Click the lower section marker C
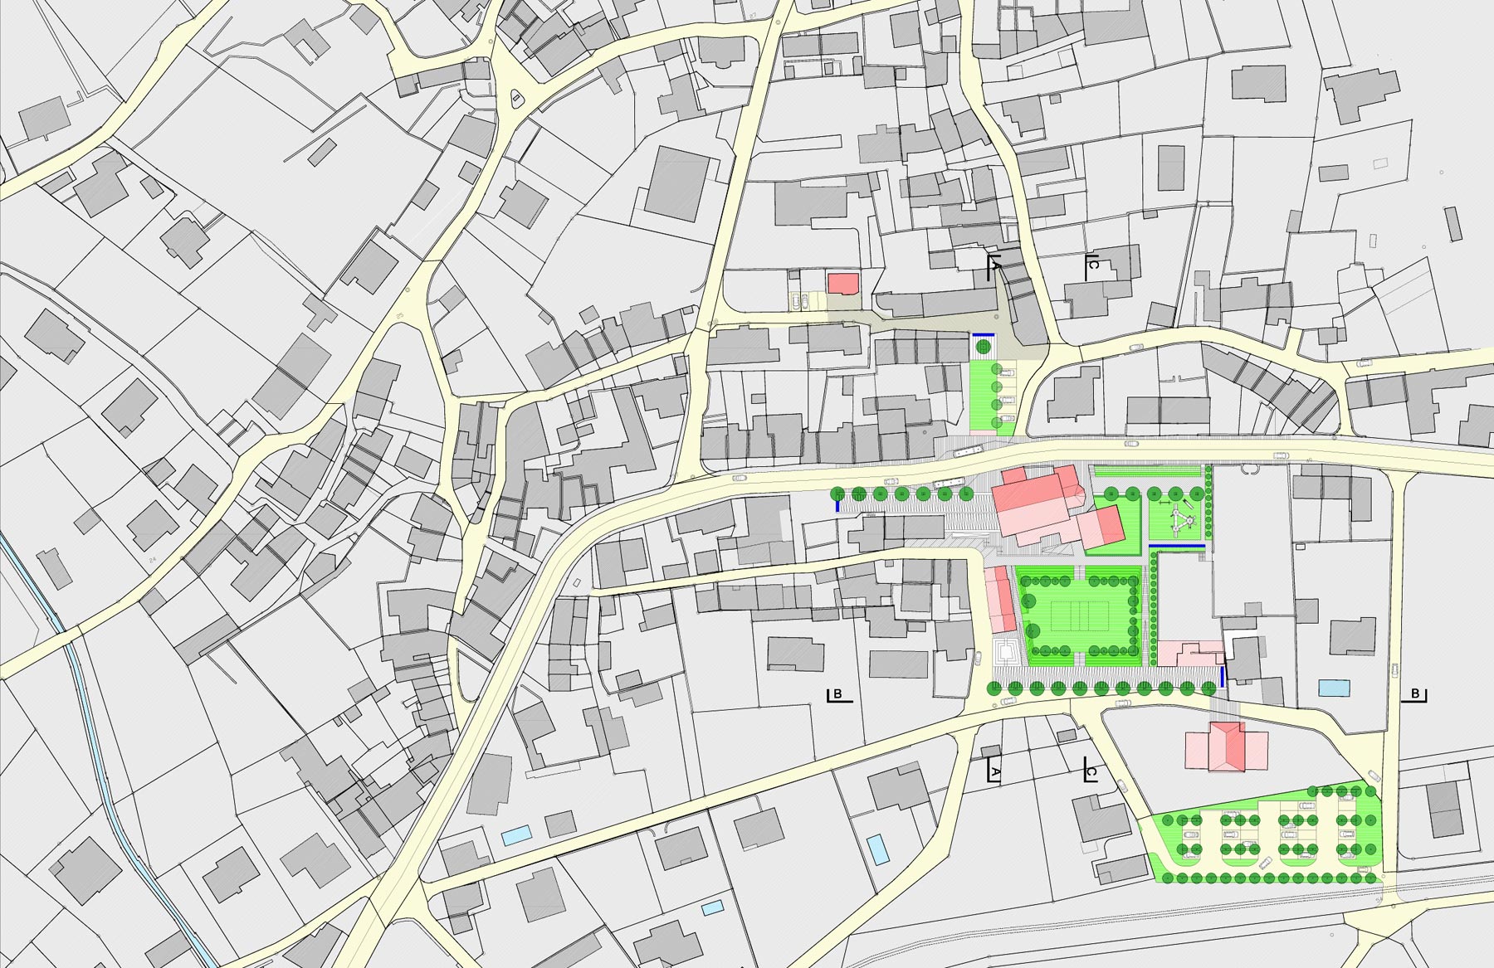Screen dimensions: 1494x968 1091,769
